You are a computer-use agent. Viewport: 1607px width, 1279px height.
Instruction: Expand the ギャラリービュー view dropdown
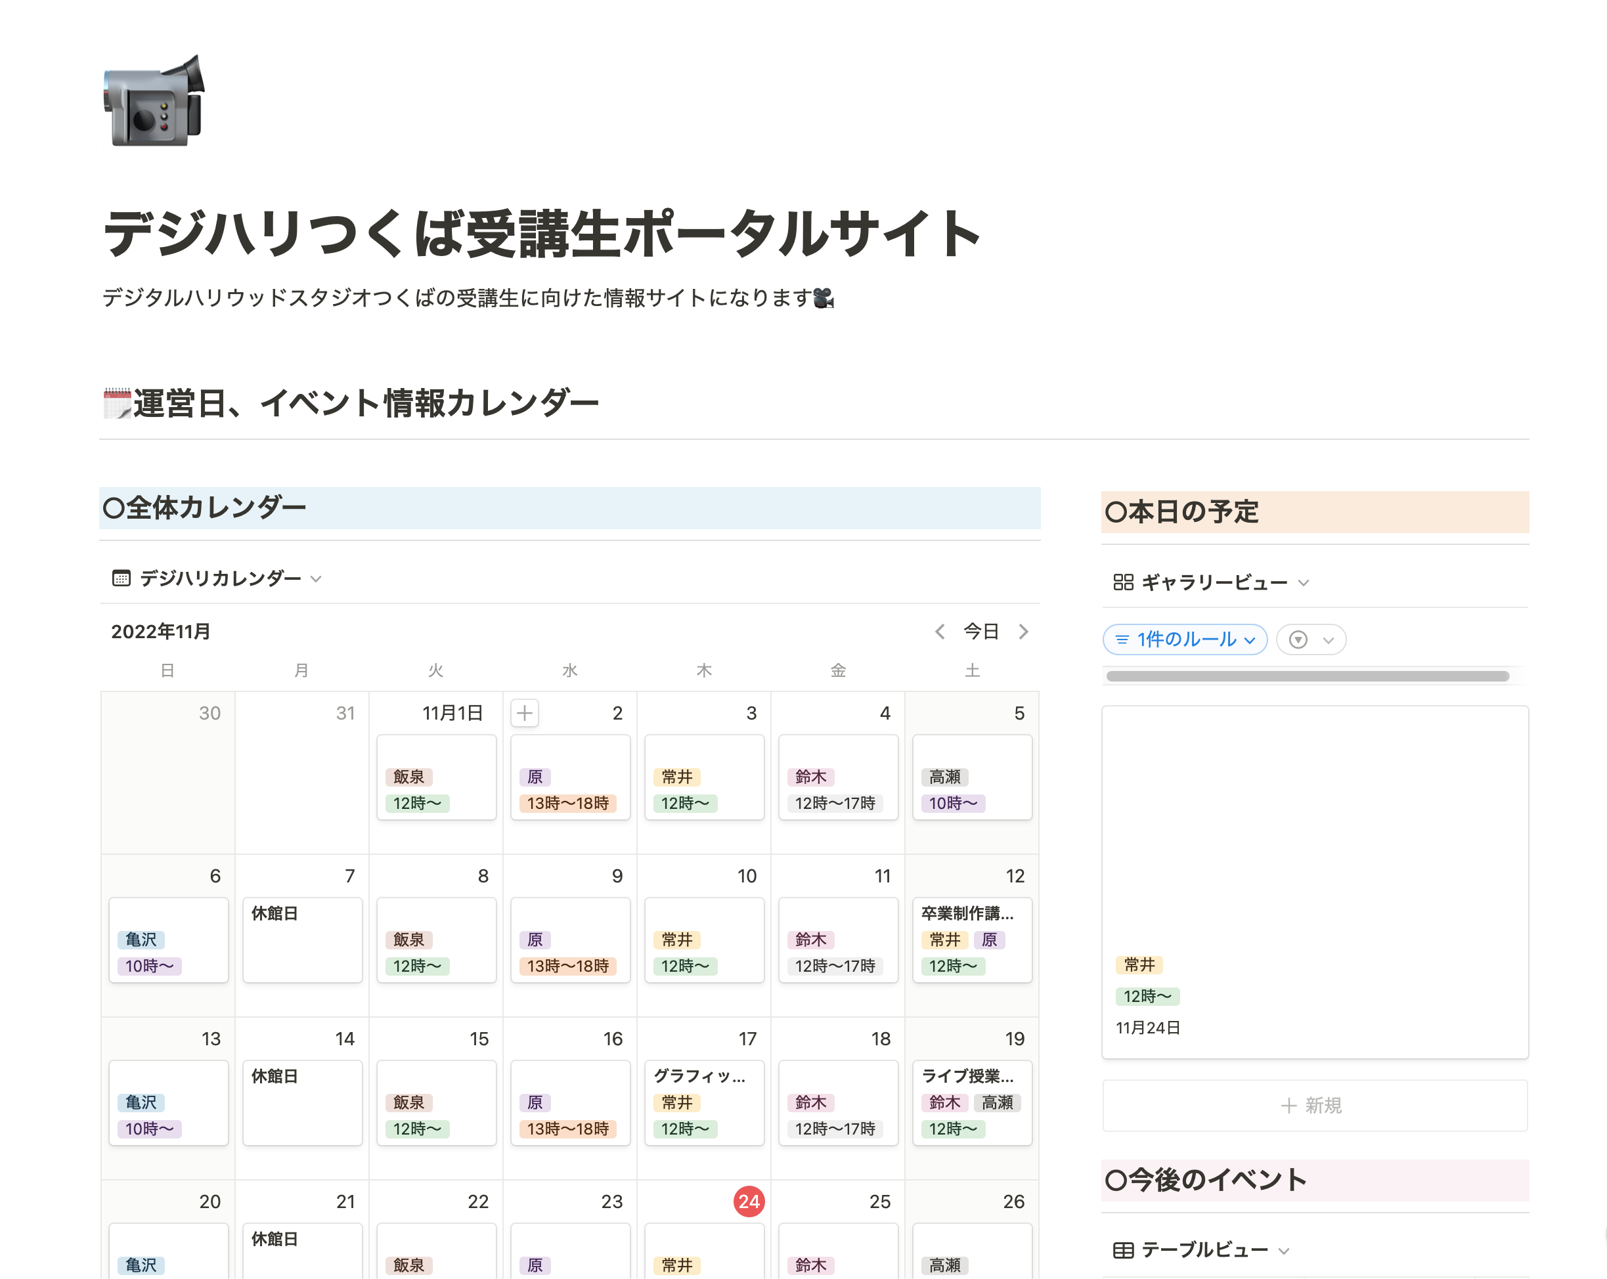pos(1304,583)
